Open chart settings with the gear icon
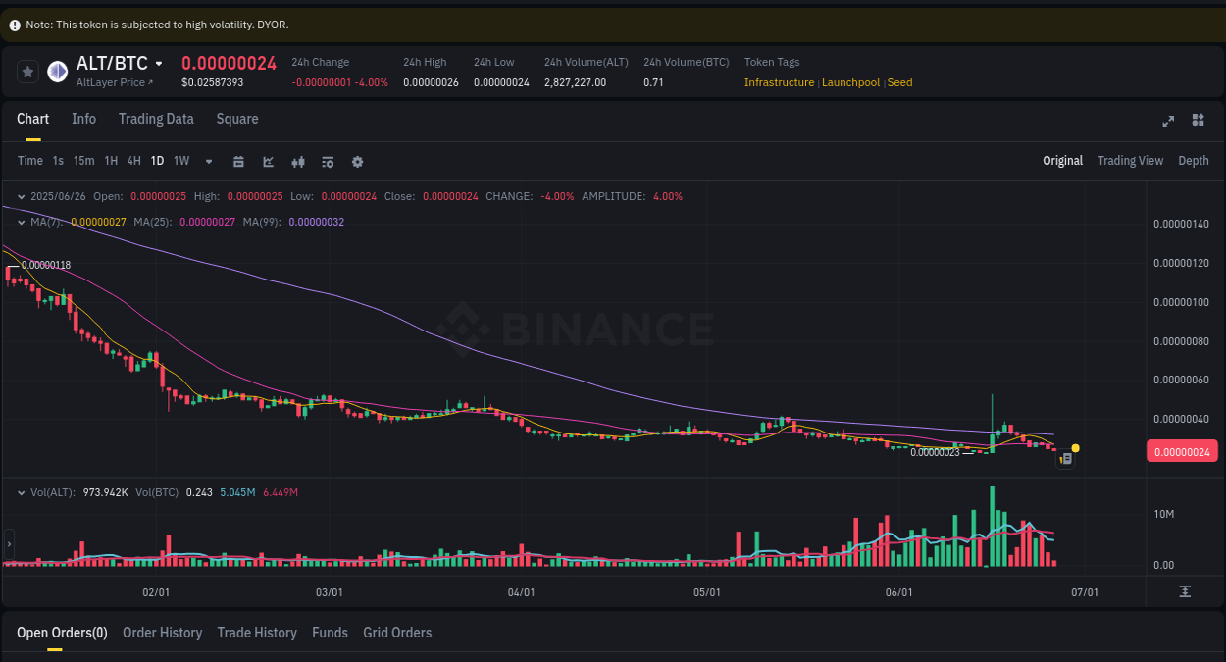 click(357, 161)
